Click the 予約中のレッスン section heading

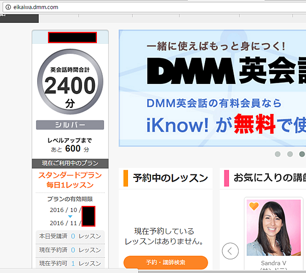[170, 178]
